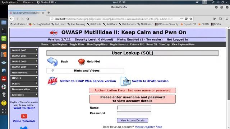The height and width of the screenshot is (129, 230).
Task: Click the AJAX logo icon
Action: point(52,81)
